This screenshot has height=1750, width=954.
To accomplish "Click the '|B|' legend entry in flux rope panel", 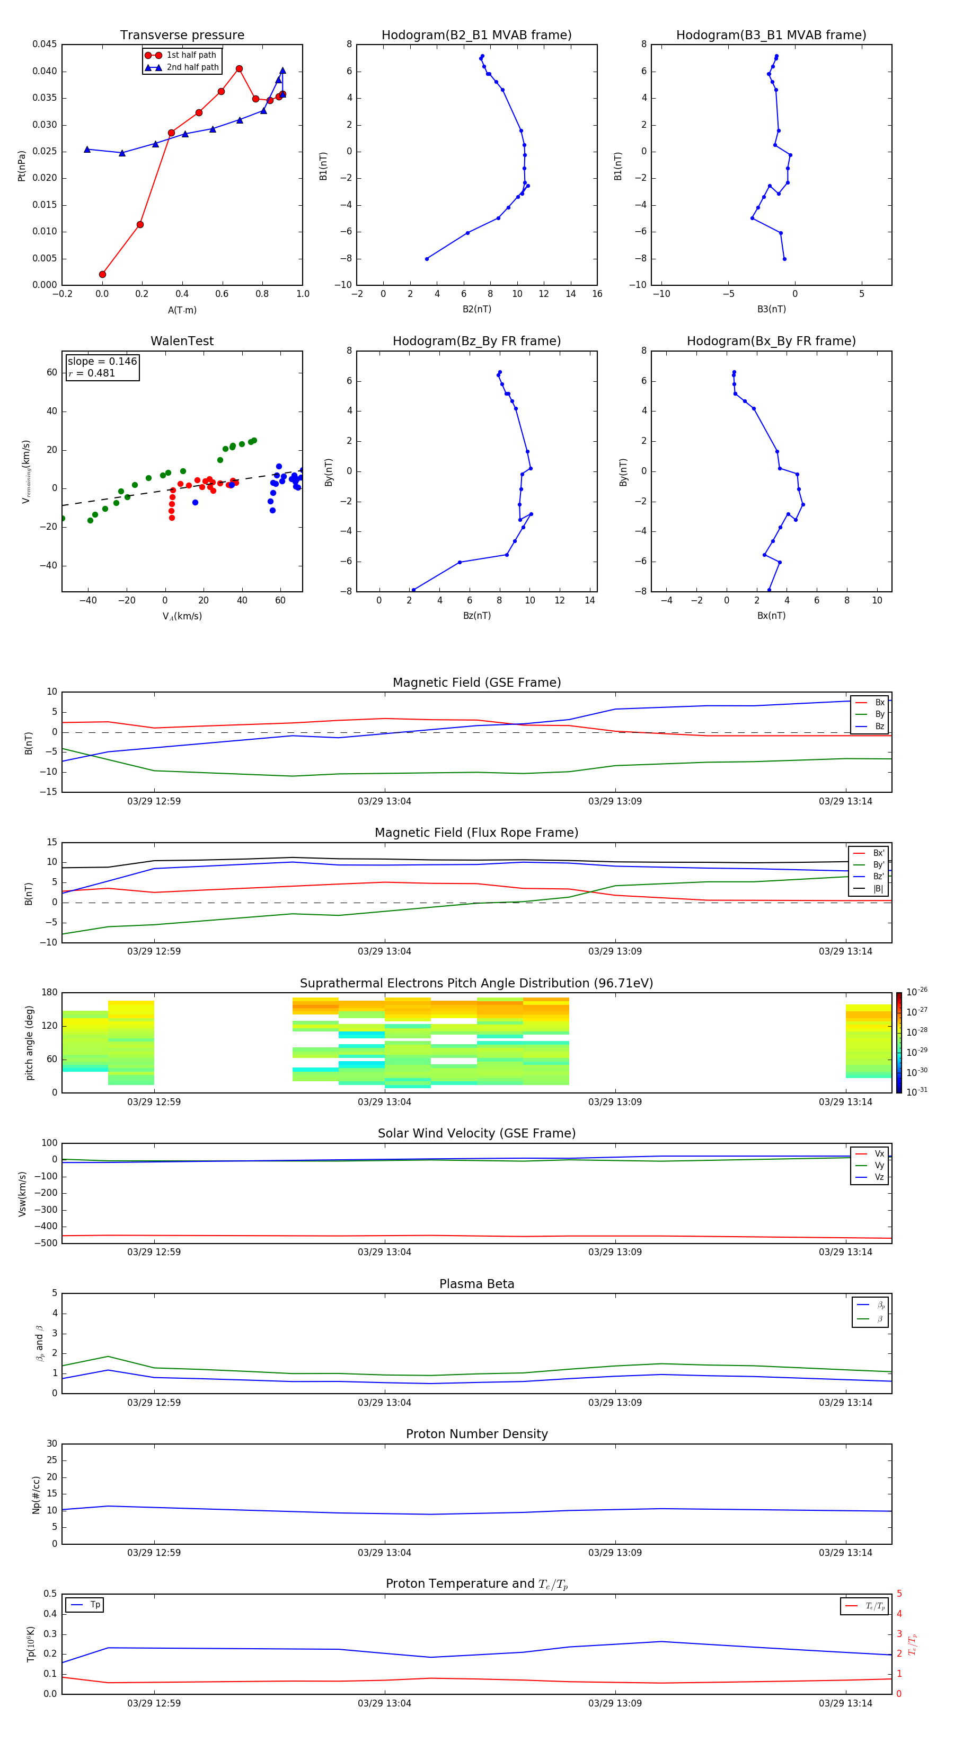I will [x=869, y=889].
